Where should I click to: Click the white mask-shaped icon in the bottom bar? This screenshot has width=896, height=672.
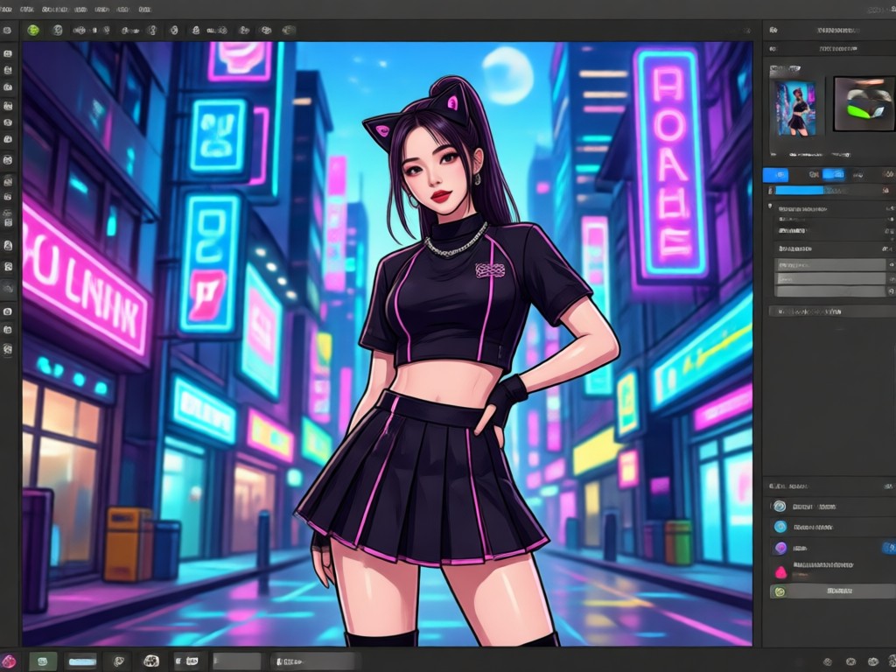(150, 661)
